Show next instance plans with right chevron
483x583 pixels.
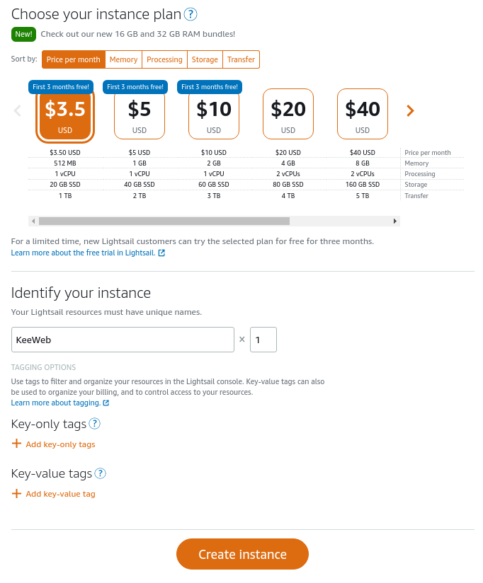point(410,110)
